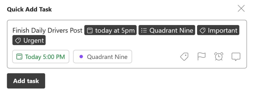Add a reminder with the alarm clock icon
Image resolution: width=257 pixels, height=94 pixels.
click(x=219, y=56)
